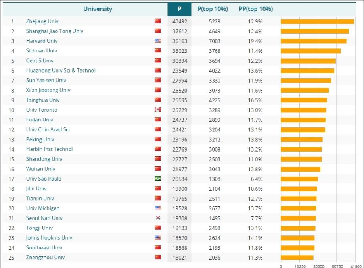Click the orange bar for Zhejiang Univ
The width and height of the screenshot is (364, 268).
click(317, 21)
